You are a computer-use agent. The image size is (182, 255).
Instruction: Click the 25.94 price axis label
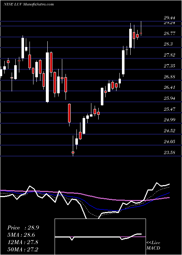click(x=170, y=98)
